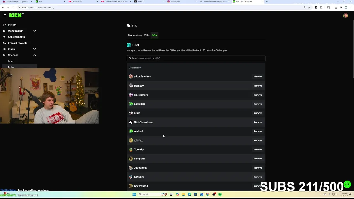The width and height of the screenshot is (354, 199).
Task: Open the Stream sidebar item
Action: tap(12, 25)
